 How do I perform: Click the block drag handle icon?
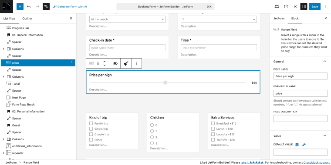click(x=98, y=63)
